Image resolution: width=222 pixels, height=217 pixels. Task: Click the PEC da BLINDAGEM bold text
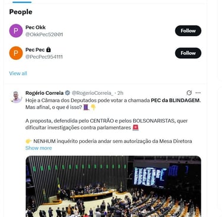[x=176, y=100]
